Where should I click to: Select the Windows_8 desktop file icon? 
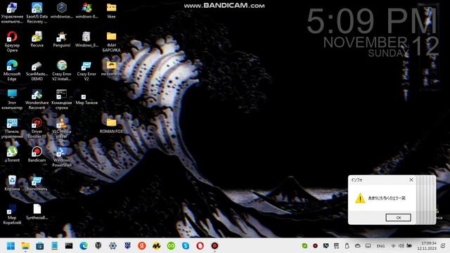86,39
